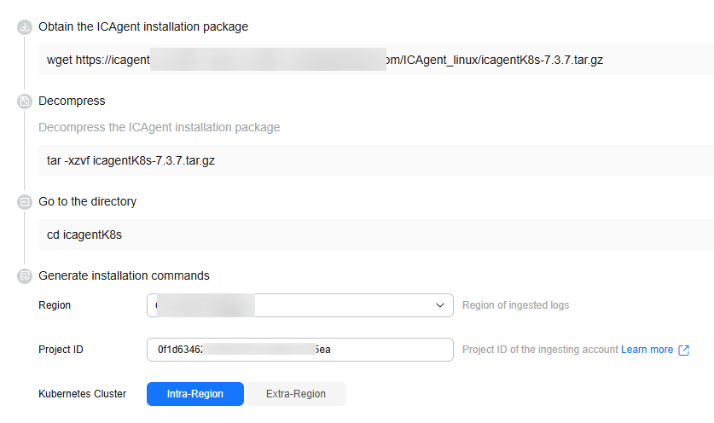
Task: Open the Region selection combo box
Action: (x=299, y=305)
